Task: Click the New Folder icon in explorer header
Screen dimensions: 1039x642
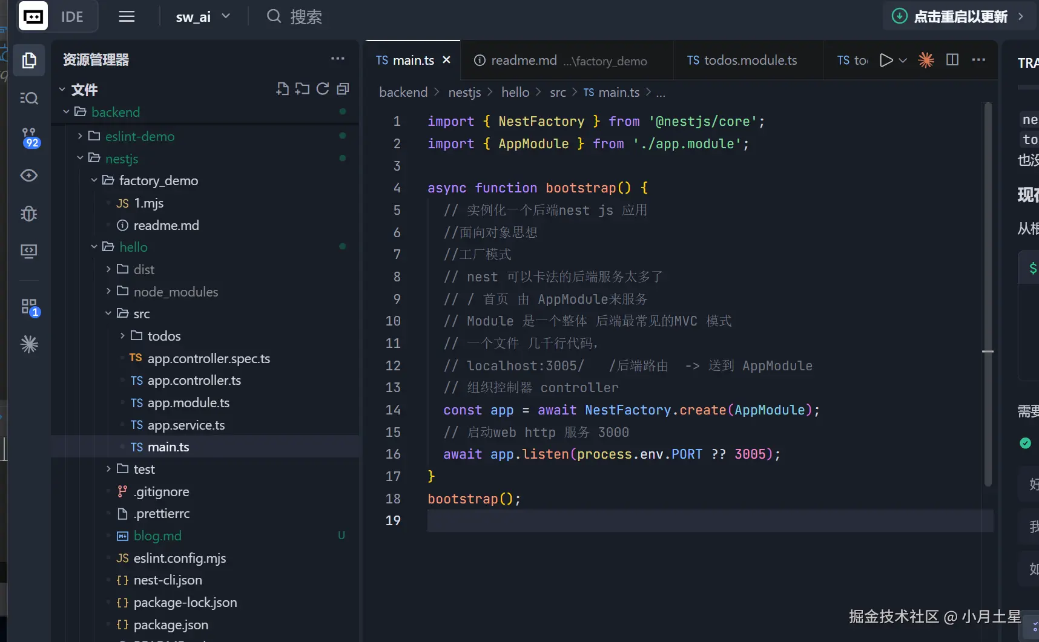Action: [302, 90]
